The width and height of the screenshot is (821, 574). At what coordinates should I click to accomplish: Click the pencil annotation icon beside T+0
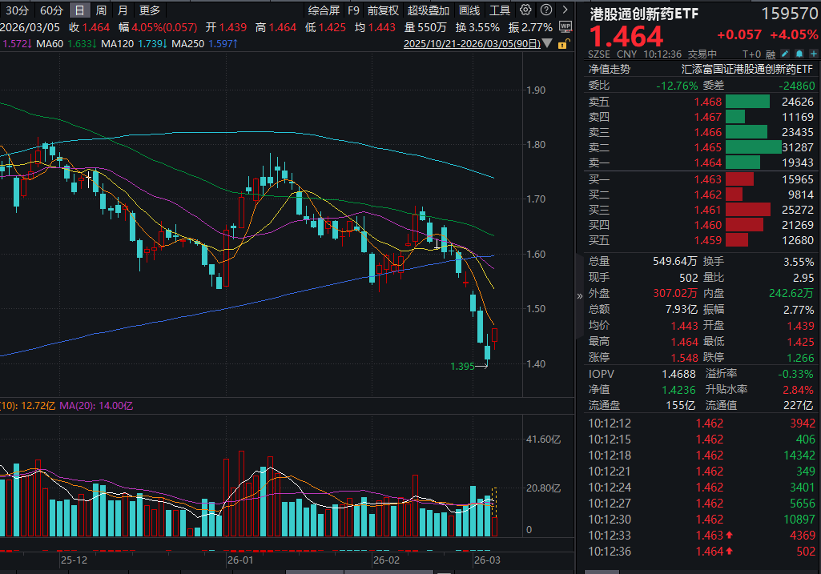tap(784, 53)
